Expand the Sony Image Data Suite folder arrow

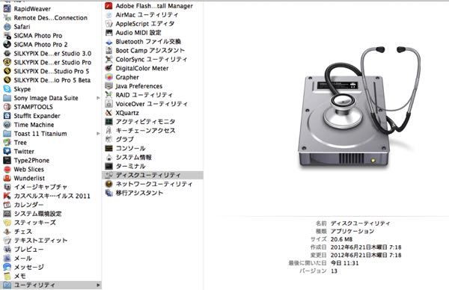[x=98, y=98]
